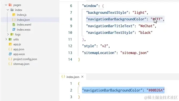Click the index.wxml file icon
The height and width of the screenshot is (101, 179).
14,25
